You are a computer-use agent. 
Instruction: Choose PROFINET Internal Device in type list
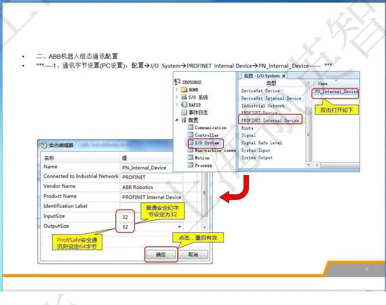270,121
